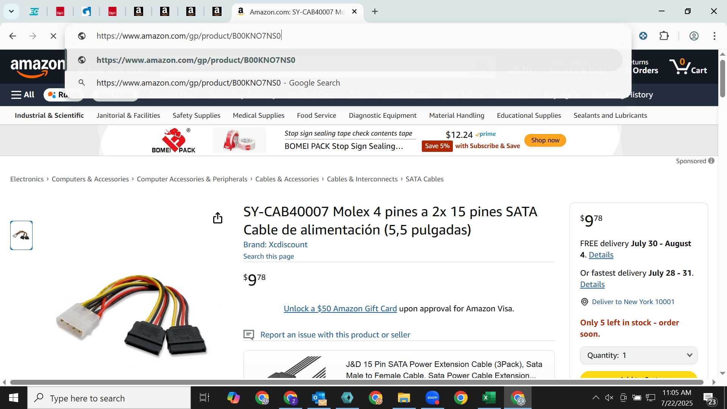The height and width of the screenshot is (409, 727).
Task: Open the SATA Cables breadcrumb
Action: point(424,179)
